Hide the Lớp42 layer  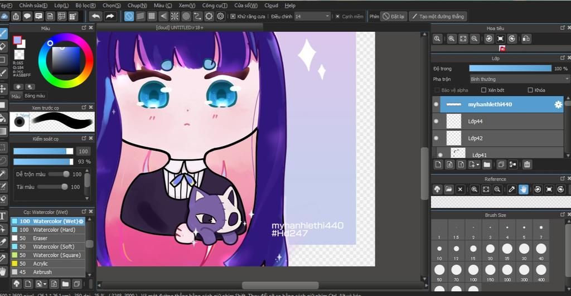coord(436,138)
